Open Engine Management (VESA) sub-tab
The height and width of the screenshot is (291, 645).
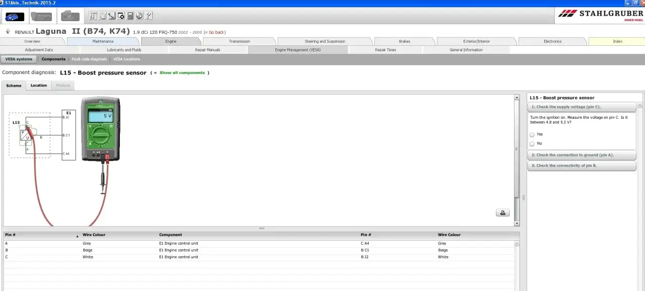(x=298, y=50)
